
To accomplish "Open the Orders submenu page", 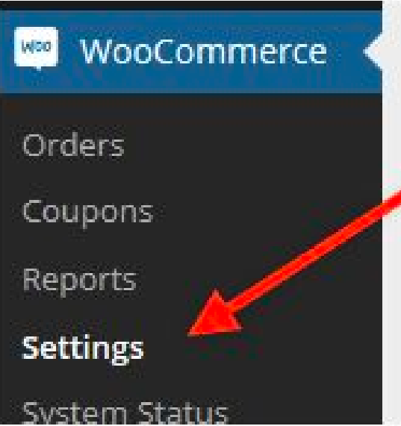I will [73, 145].
